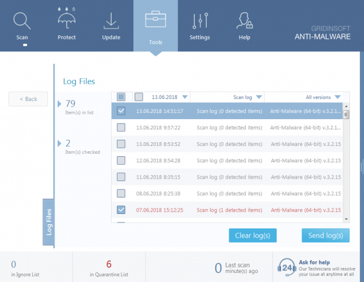Click the Last scan minute(s) ago status
364x282 pixels.
[237, 268]
